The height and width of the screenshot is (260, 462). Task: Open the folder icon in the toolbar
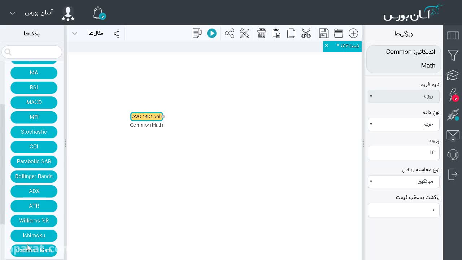coord(339,33)
